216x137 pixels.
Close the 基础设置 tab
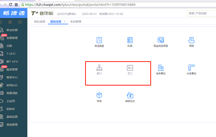tap(65, 22)
